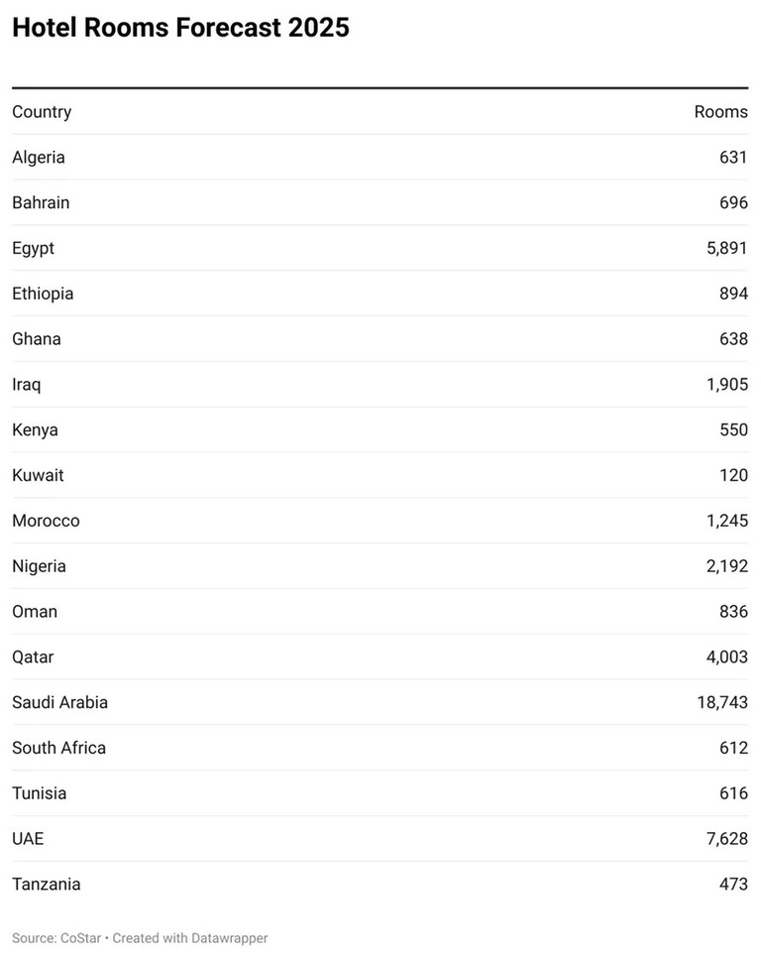Select the Ethiopia country cell
This screenshot has width=761, height=959.
pyautogui.click(x=43, y=294)
